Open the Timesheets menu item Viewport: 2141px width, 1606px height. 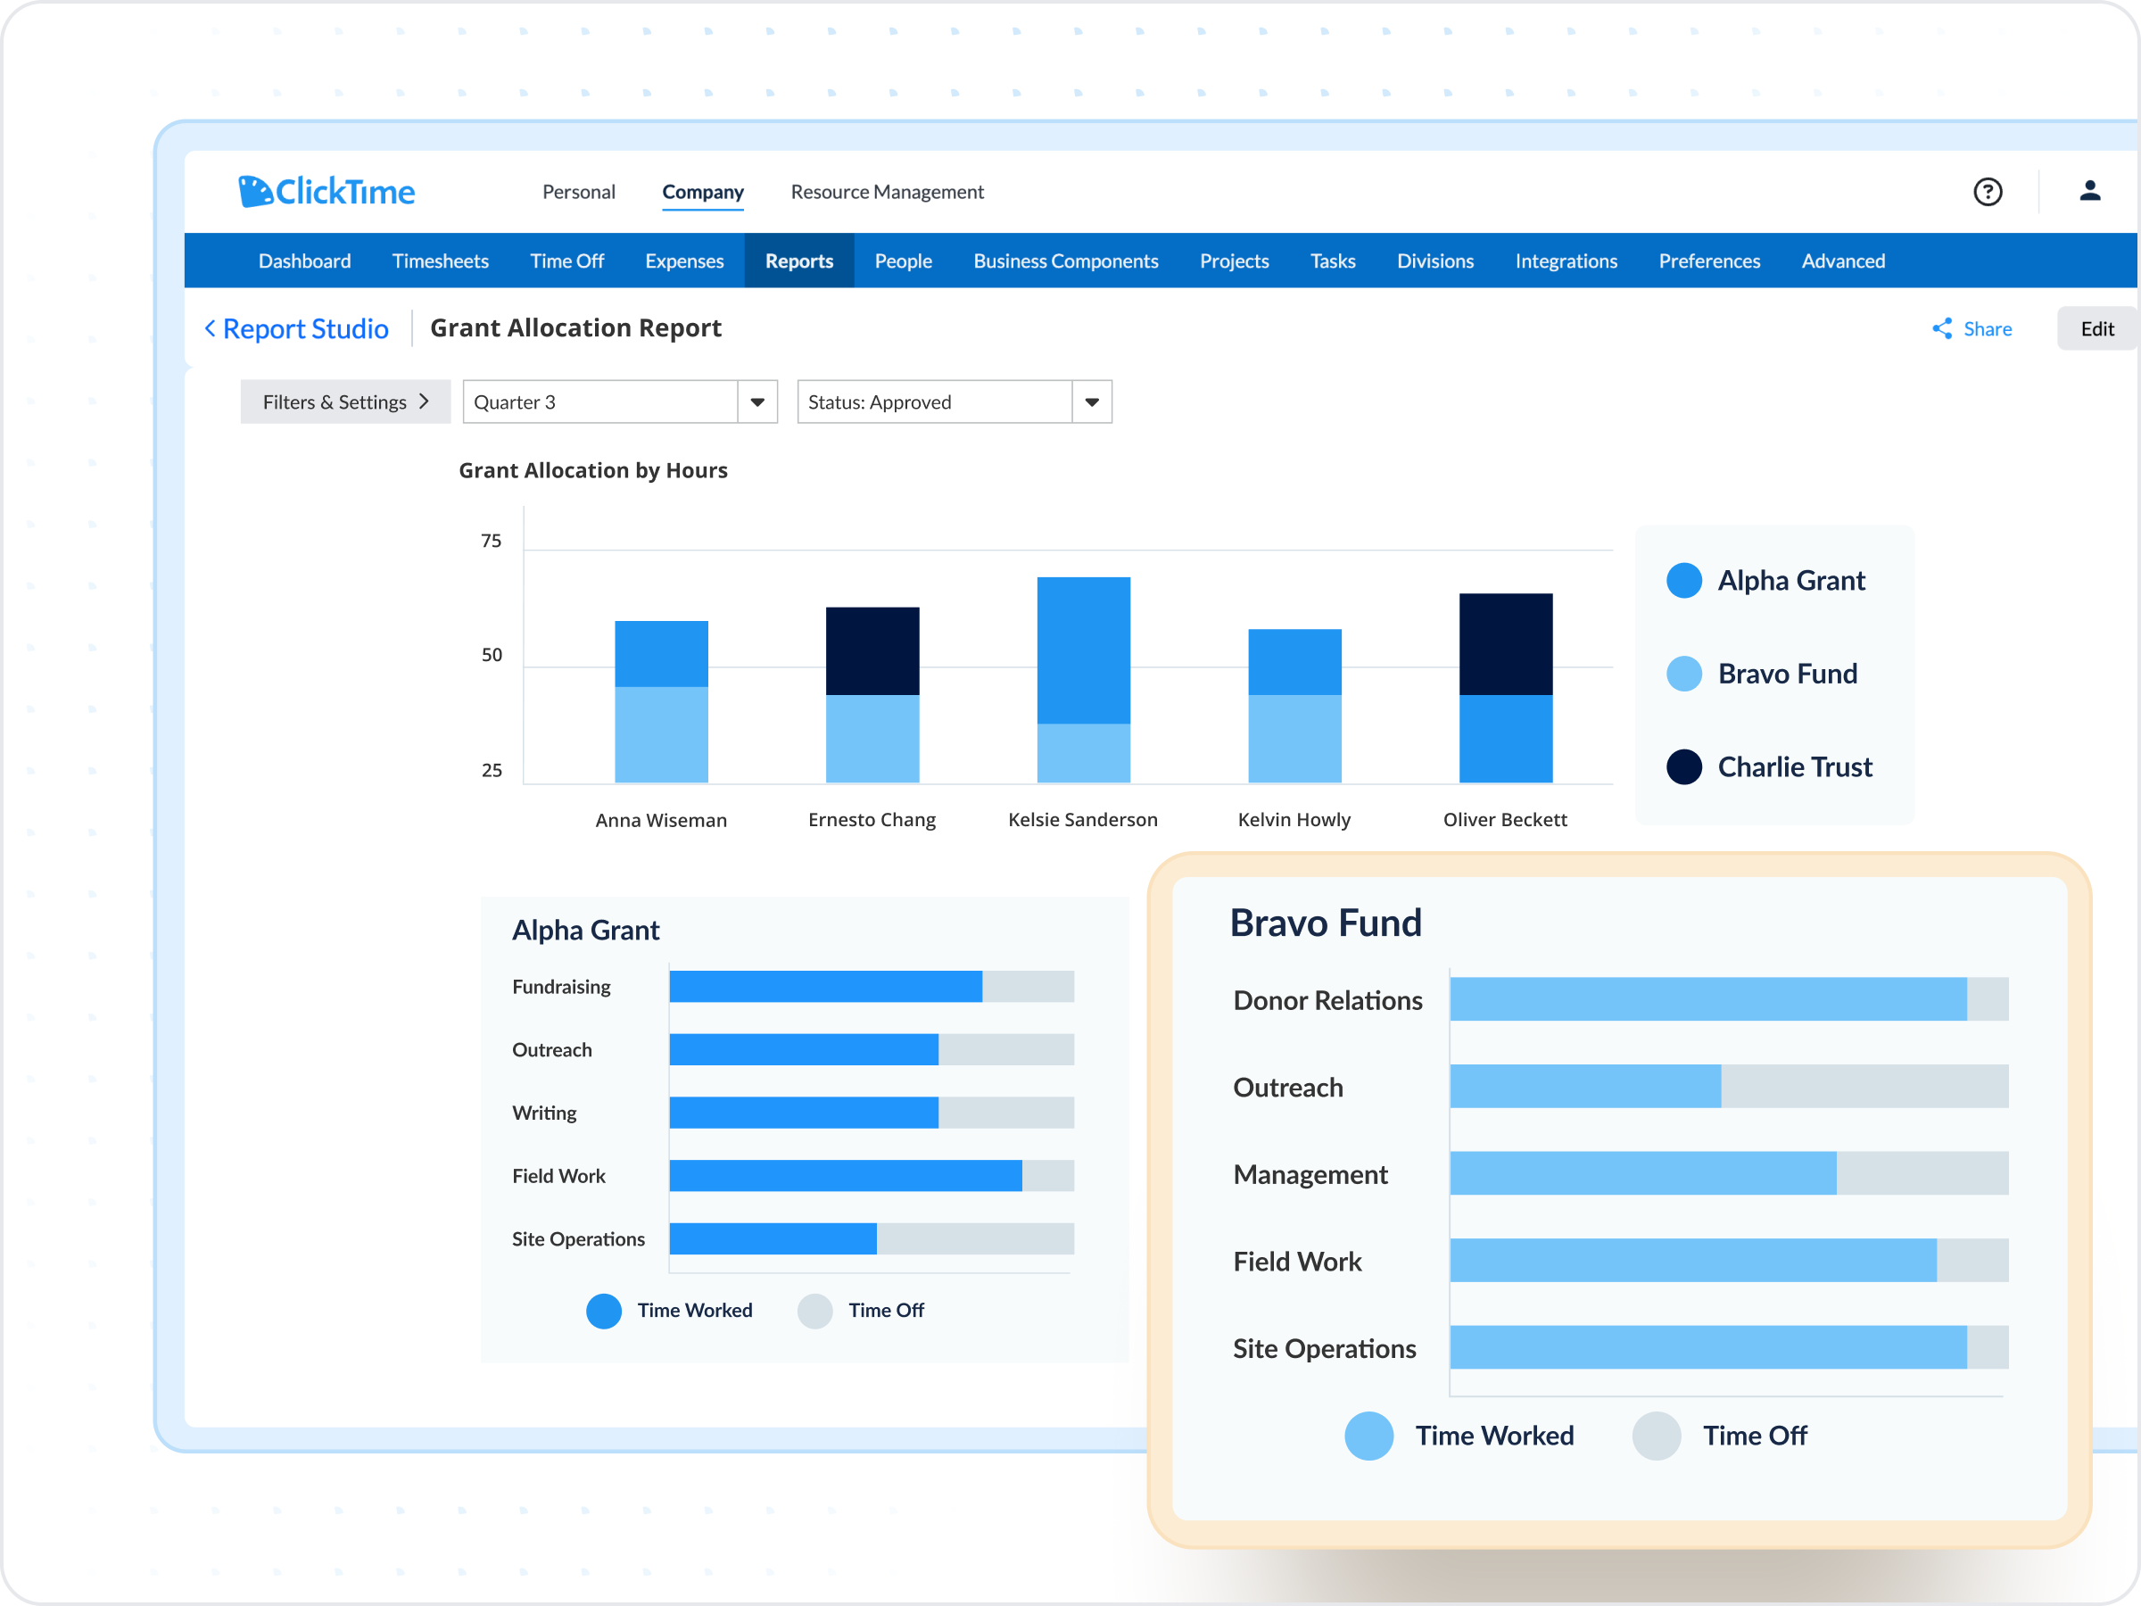[x=441, y=261]
